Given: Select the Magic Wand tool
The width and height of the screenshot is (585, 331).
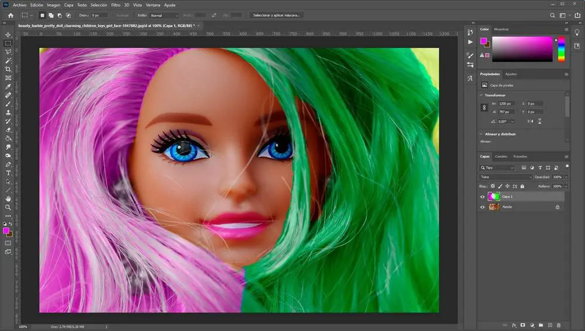Looking at the screenshot, I should click(8, 60).
